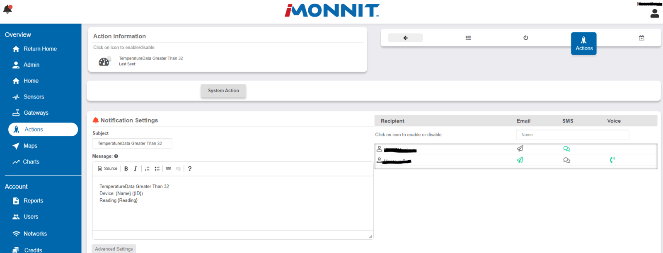The image size is (663, 253).
Task: Click the back arrow button
Action: click(405, 38)
